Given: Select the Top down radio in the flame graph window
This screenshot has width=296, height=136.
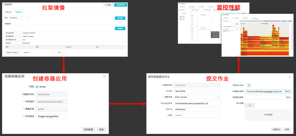Looking at the screenshot, I should click(288, 21).
